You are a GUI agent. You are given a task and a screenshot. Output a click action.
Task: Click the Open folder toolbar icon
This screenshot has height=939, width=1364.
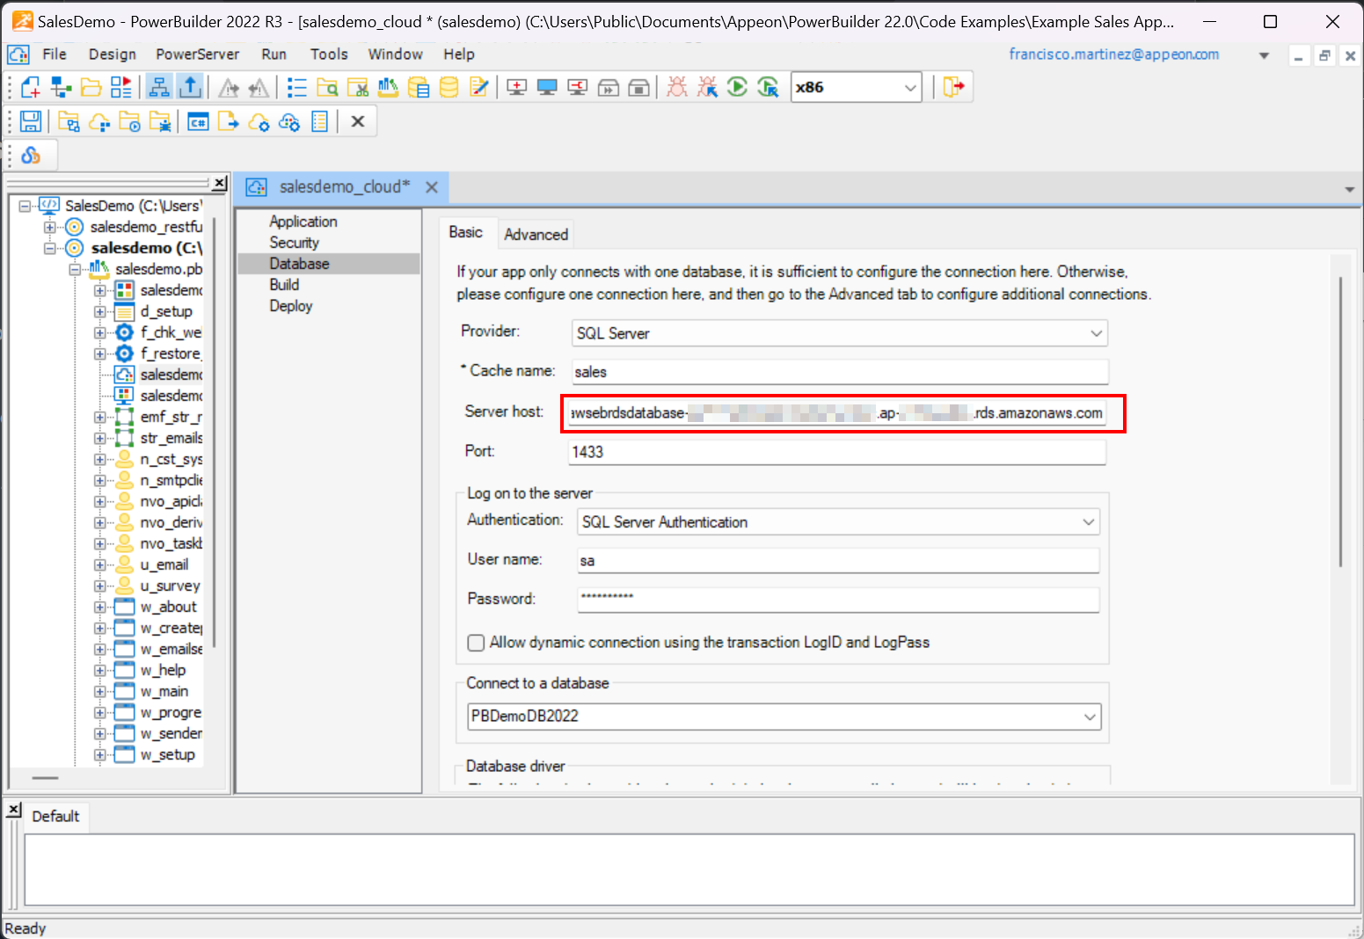coord(91,87)
